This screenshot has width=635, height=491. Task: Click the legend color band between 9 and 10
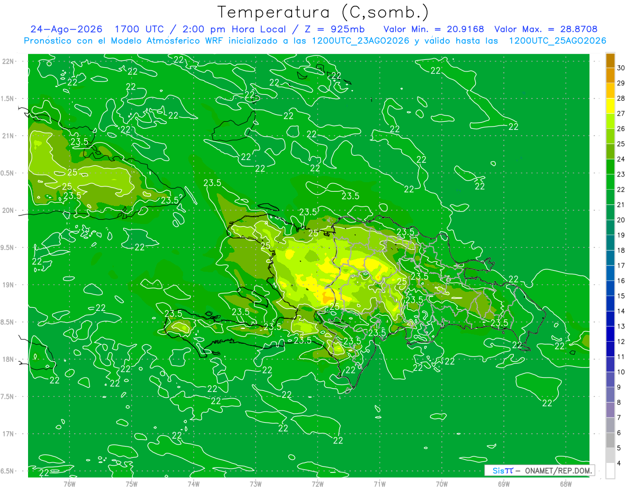(610, 379)
